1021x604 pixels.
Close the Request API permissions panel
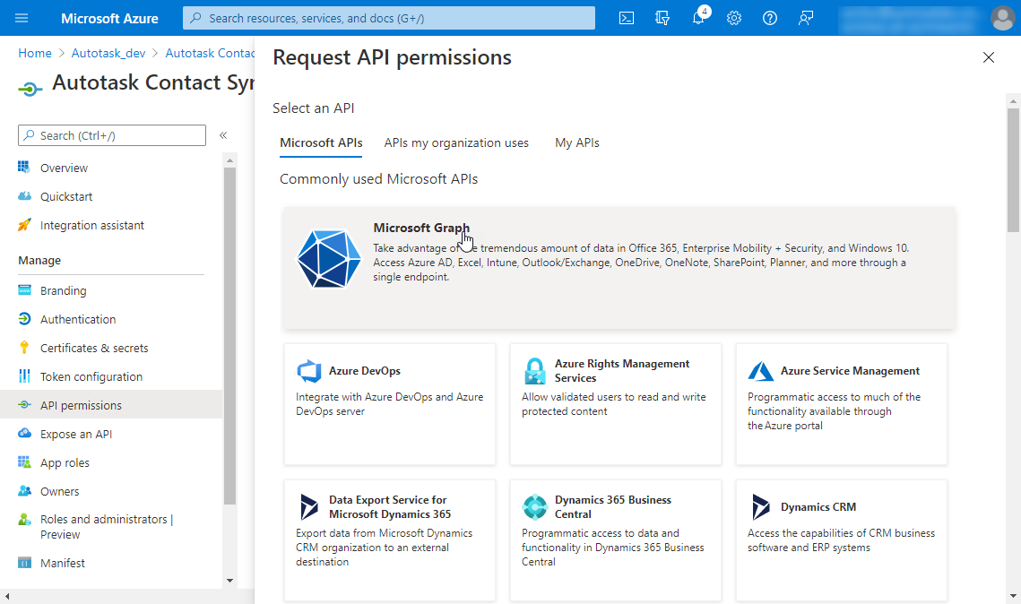coord(988,57)
